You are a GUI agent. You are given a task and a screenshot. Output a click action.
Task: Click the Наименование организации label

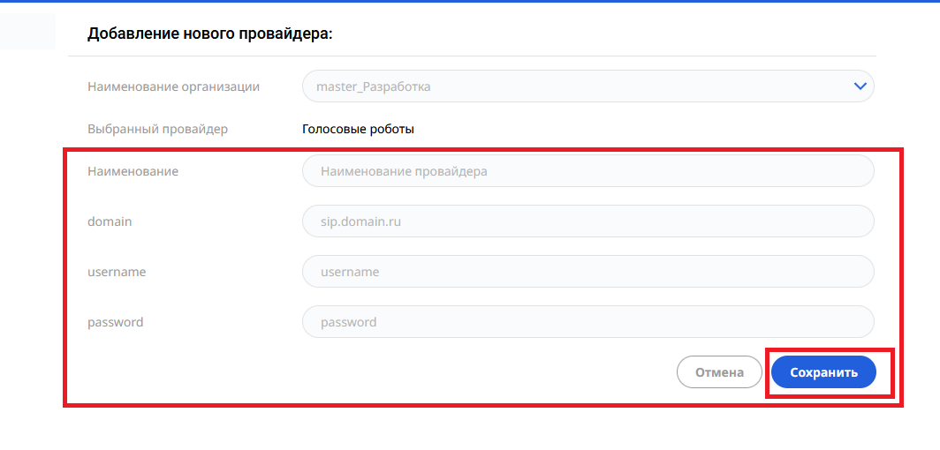coord(173,86)
